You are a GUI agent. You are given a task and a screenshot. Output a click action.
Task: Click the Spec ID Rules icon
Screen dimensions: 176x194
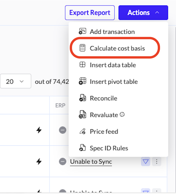pos(82,148)
